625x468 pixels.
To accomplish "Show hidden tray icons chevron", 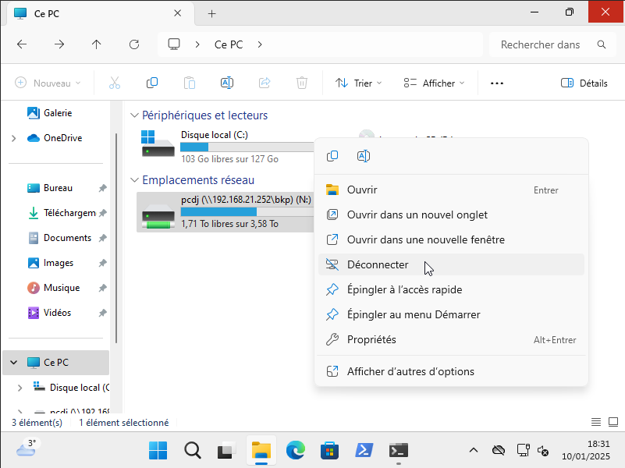I will (x=473, y=451).
